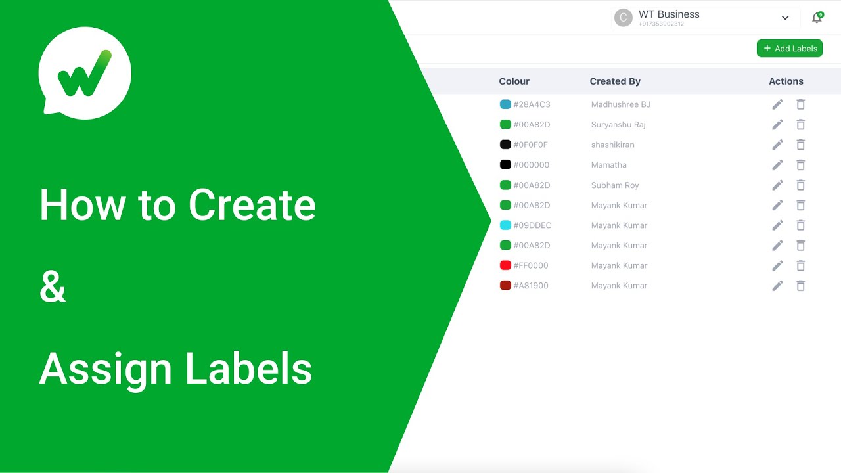
Task: Expand the WT Business account dropdown
Action: 785,18
